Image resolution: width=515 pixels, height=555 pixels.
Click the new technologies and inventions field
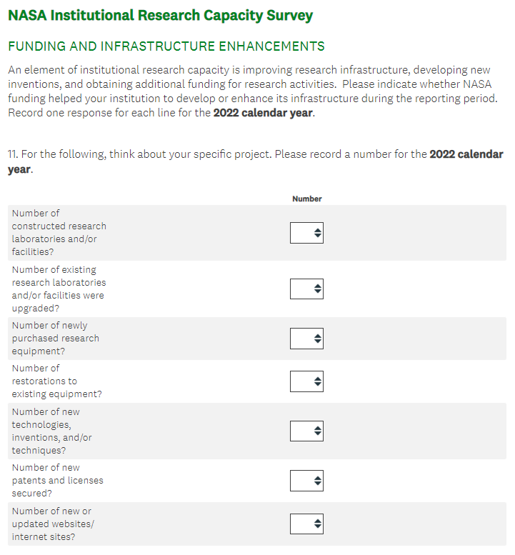pyautogui.click(x=302, y=431)
